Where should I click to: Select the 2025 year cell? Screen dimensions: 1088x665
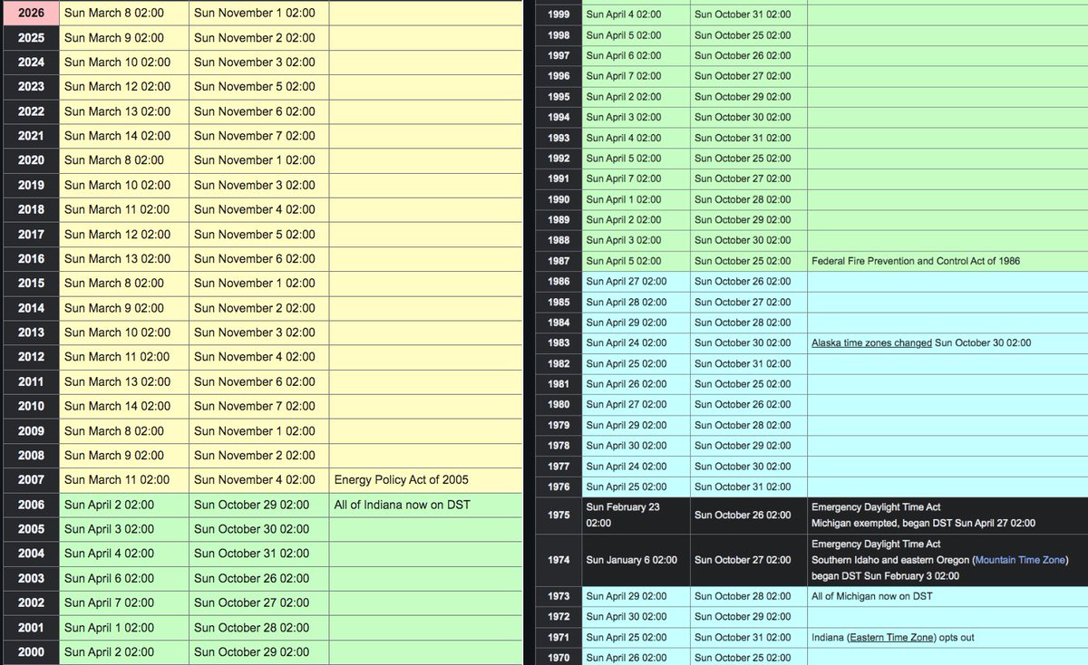coord(31,38)
